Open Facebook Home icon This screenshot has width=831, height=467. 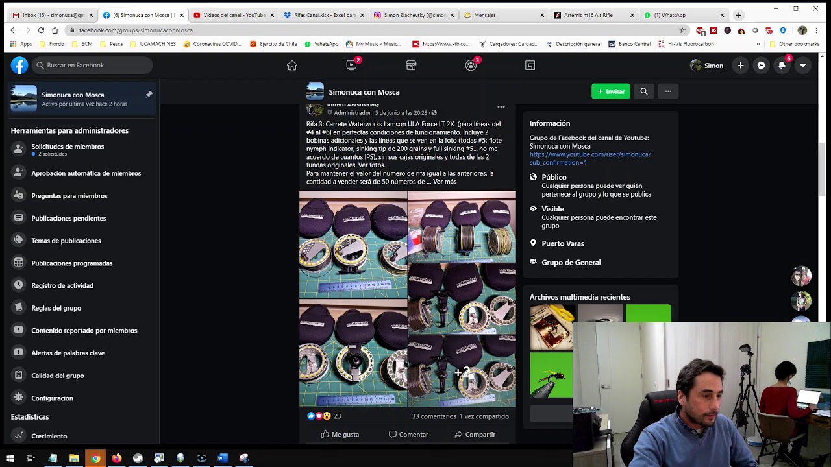pos(292,66)
